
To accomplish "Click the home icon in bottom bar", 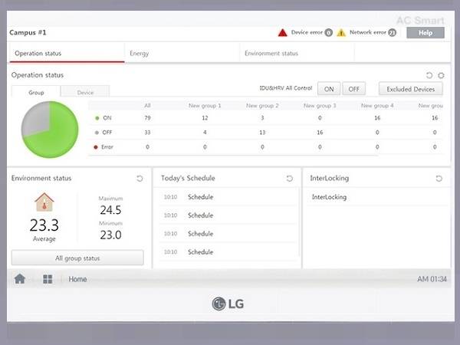I will point(20,279).
